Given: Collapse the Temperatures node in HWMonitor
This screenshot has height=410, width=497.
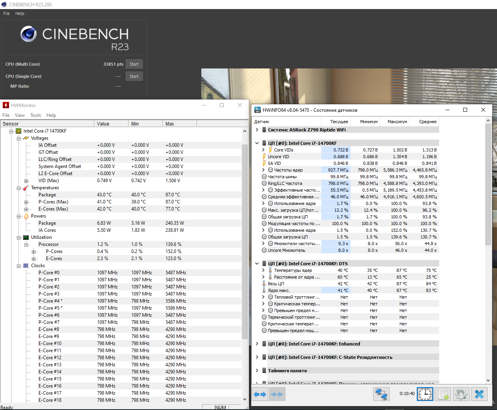Looking at the screenshot, I should pos(18,188).
